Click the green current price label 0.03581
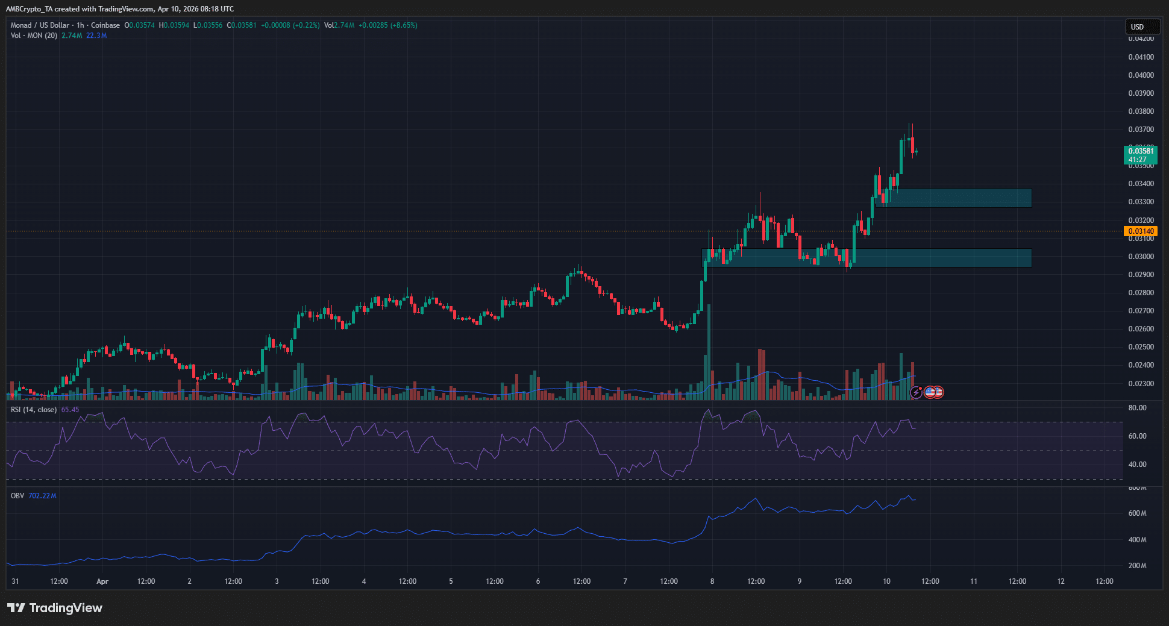The width and height of the screenshot is (1169, 626). coord(1140,155)
